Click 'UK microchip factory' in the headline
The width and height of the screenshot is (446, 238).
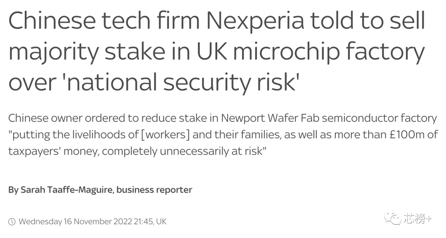[x=310, y=52]
